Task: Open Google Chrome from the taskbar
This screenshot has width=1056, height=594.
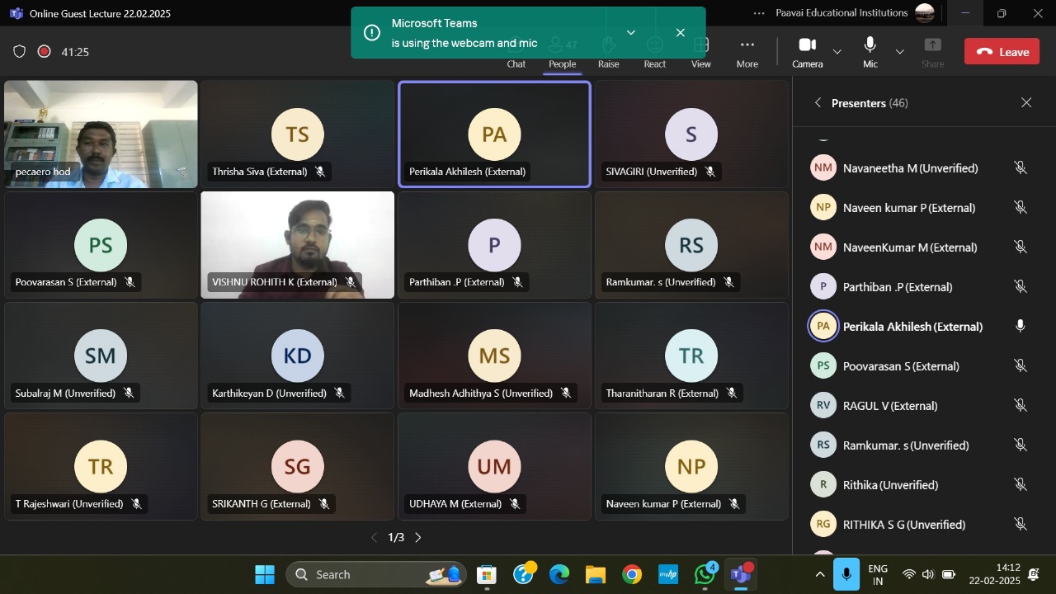Action: click(x=632, y=574)
